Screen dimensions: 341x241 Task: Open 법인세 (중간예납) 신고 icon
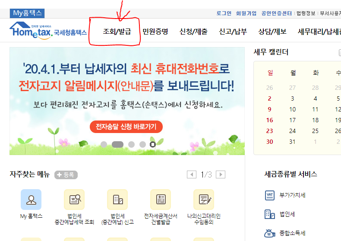(x=117, y=200)
